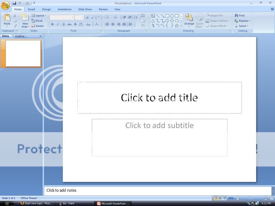The width and height of the screenshot is (275, 206).
Task: Toggle Normal view in status bar
Action: click(216, 198)
